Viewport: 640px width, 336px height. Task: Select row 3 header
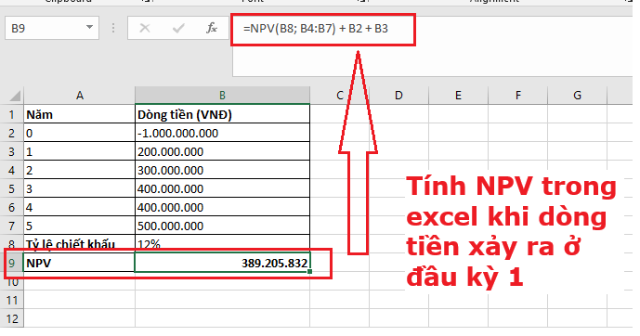(x=12, y=151)
